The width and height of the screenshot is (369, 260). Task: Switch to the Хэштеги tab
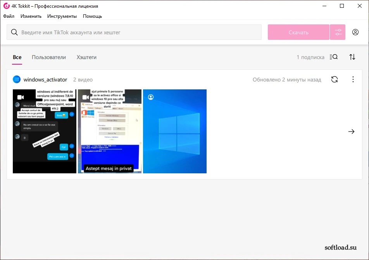coord(86,57)
